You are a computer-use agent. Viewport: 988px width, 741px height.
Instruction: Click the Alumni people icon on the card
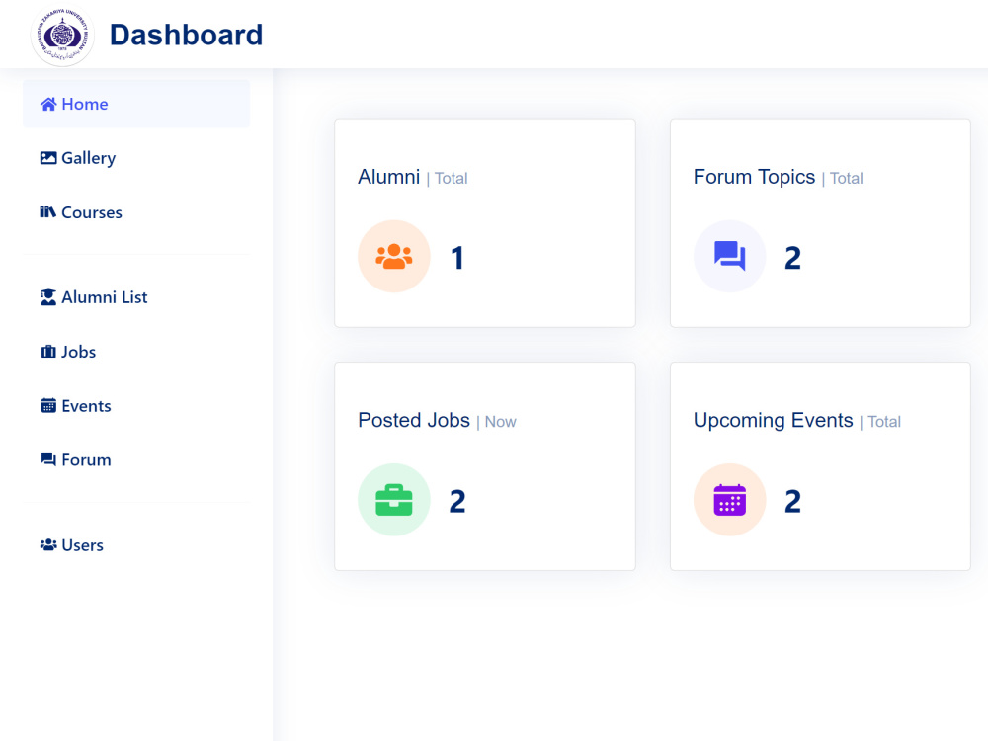point(394,256)
